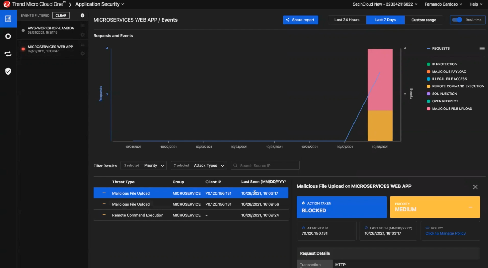This screenshot has height=268, width=488.
Task: Click the Share report button
Action: (301, 20)
